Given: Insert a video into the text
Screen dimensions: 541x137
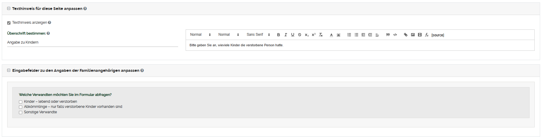Looking at the screenshot, I should 420,35.
